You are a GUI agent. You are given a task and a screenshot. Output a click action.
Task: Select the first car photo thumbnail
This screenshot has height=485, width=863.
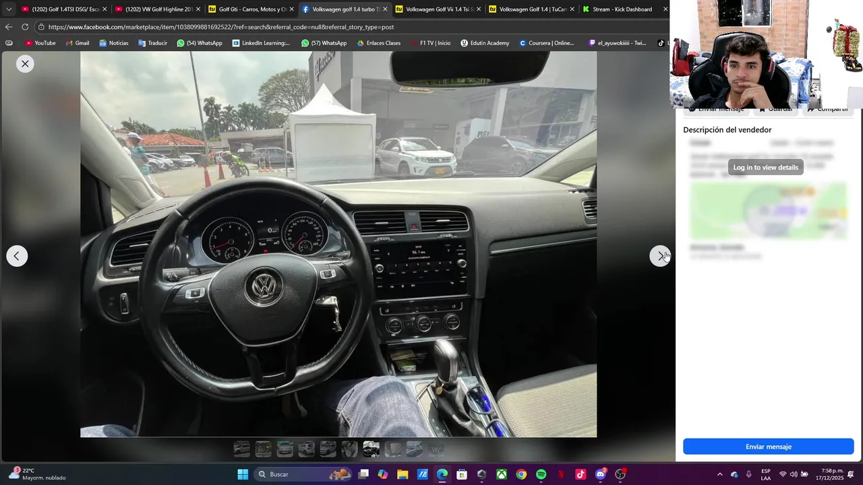[241, 449]
